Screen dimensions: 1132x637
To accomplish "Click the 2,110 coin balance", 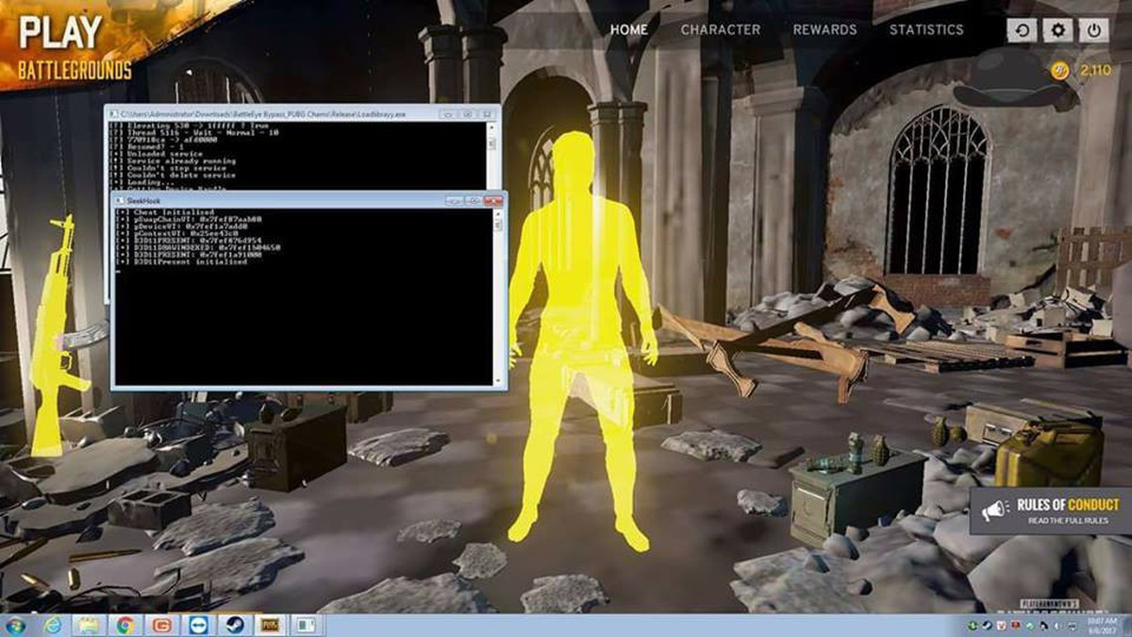I will click(x=1095, y=70).
